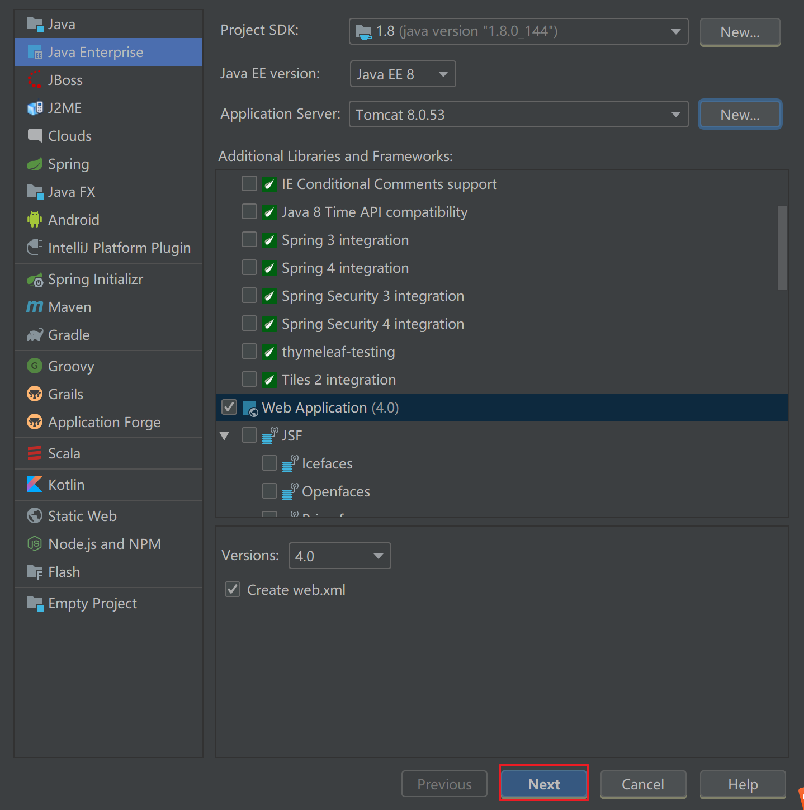804x810 pixels.
Task: Select the Gradle project type
Action: click(x=108, y=335)
